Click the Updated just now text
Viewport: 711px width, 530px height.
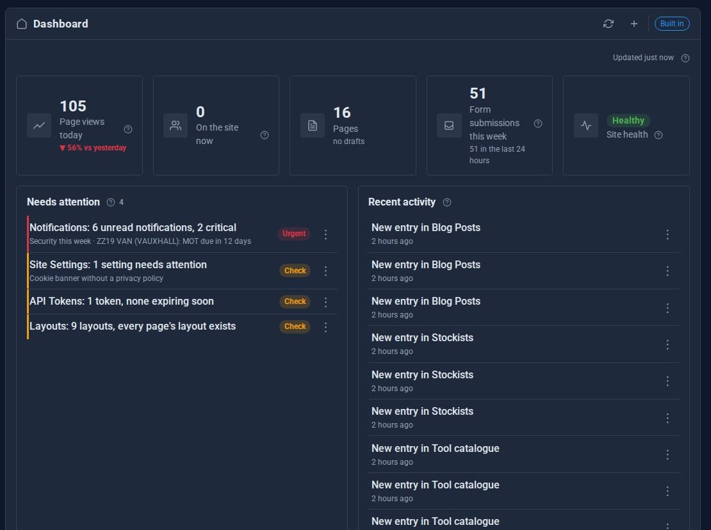pos(643,58)
